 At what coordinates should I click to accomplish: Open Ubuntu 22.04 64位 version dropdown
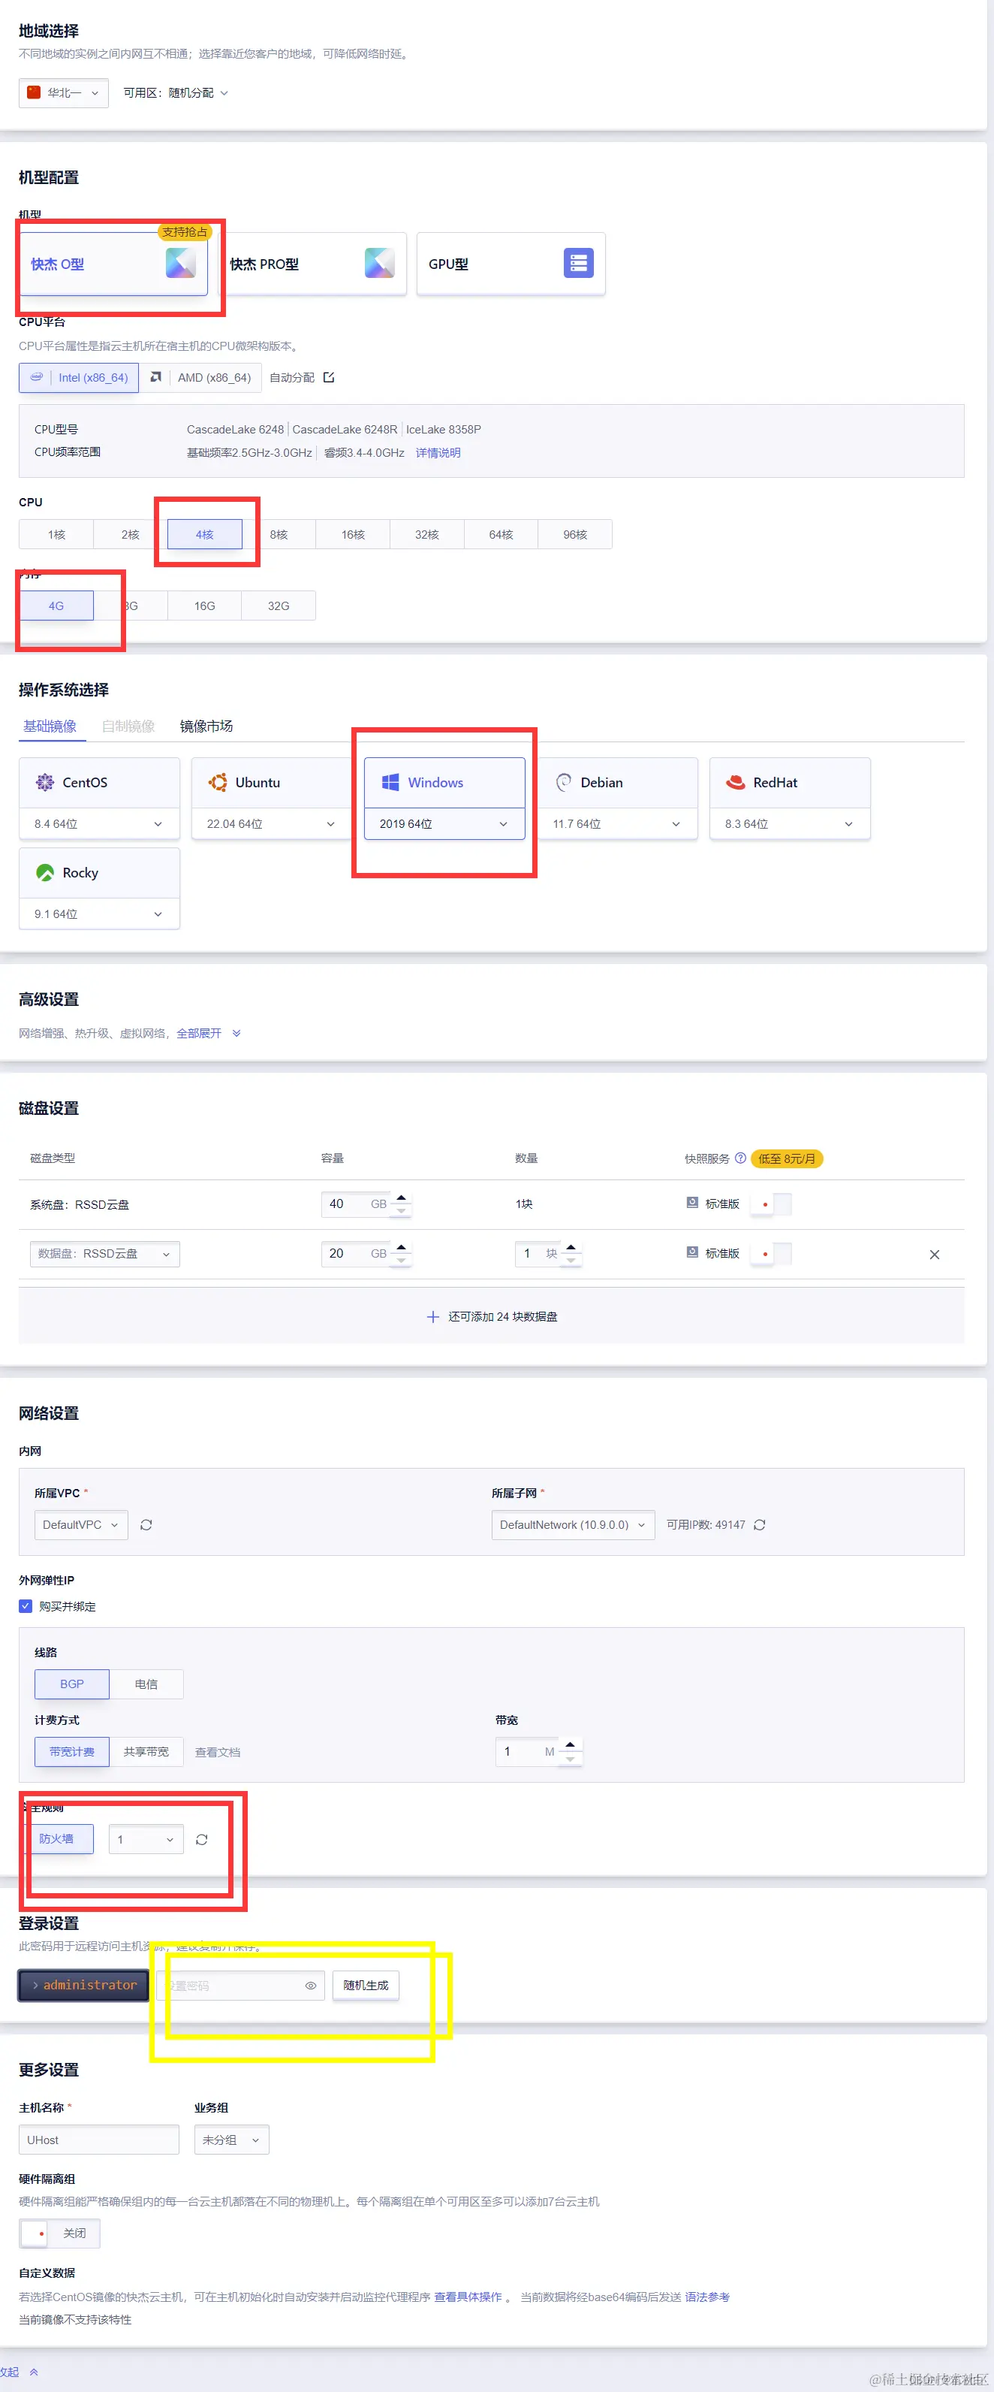pyautogui.click(x=272, y=825)
